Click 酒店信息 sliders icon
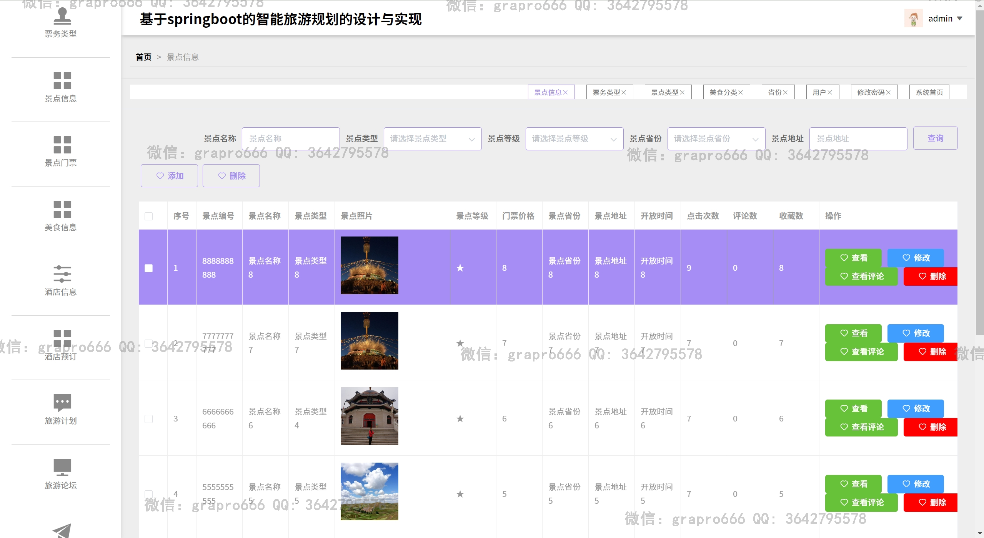The height and width of the screenshot is (538, 984). (x=62, y=274)
